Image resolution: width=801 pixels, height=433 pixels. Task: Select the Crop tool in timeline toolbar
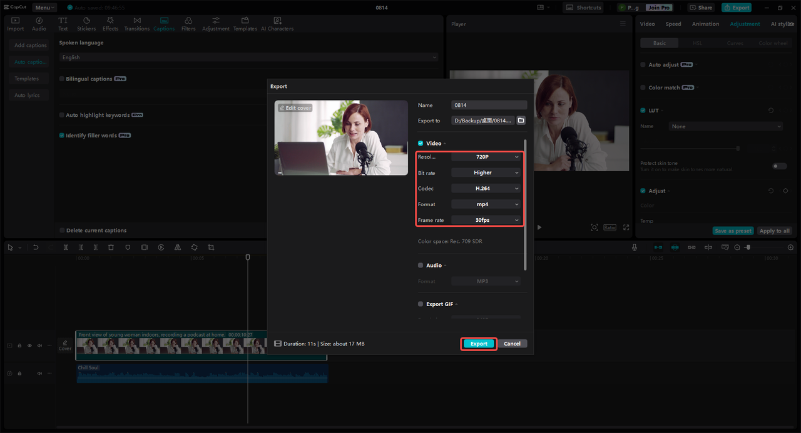click(211, 247)
